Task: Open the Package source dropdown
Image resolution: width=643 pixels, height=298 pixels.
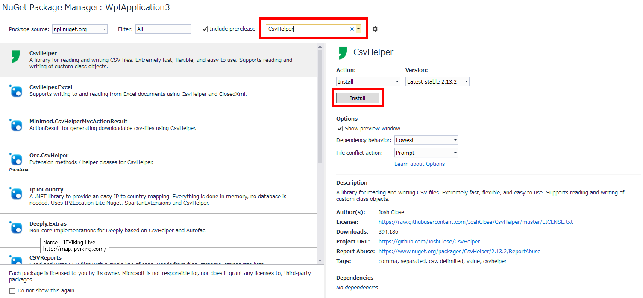Action: [80, 29]
